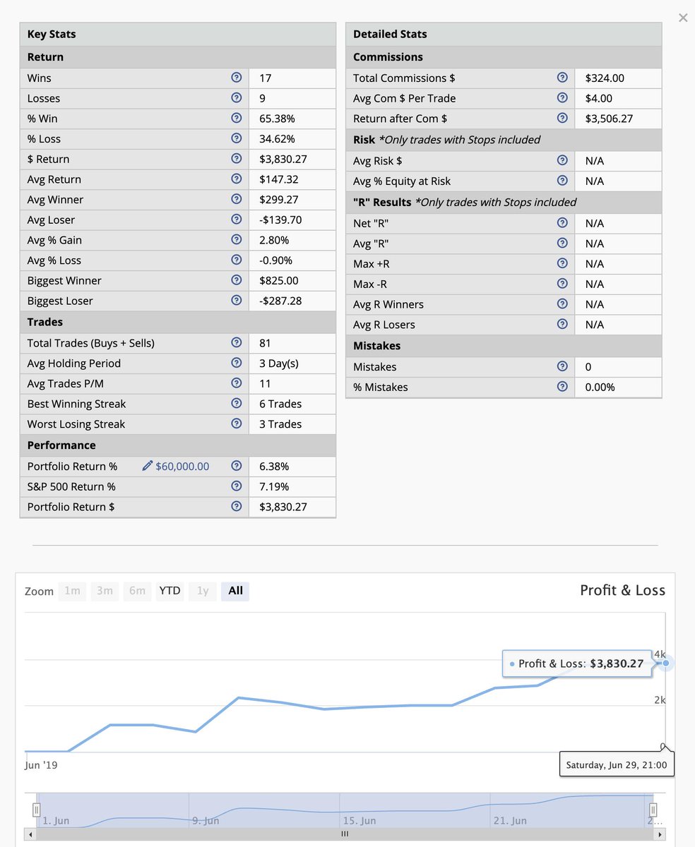View help for Avg % Equity at Risk
This screenshot has height=847, width=695.
[x=562, y=181]
